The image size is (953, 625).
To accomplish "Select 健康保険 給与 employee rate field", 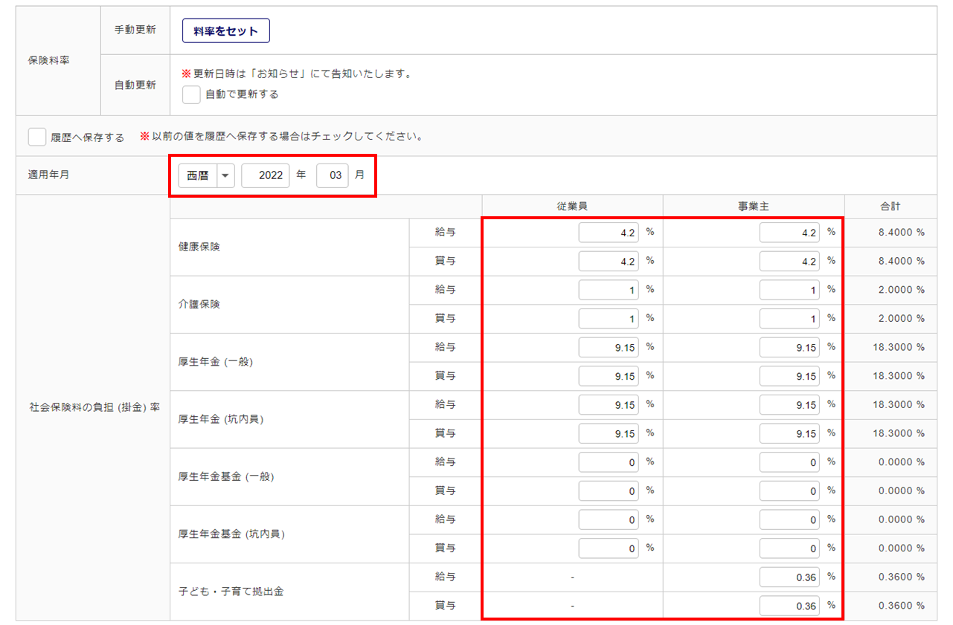I will pyautogui.click(x=609, y=233).
